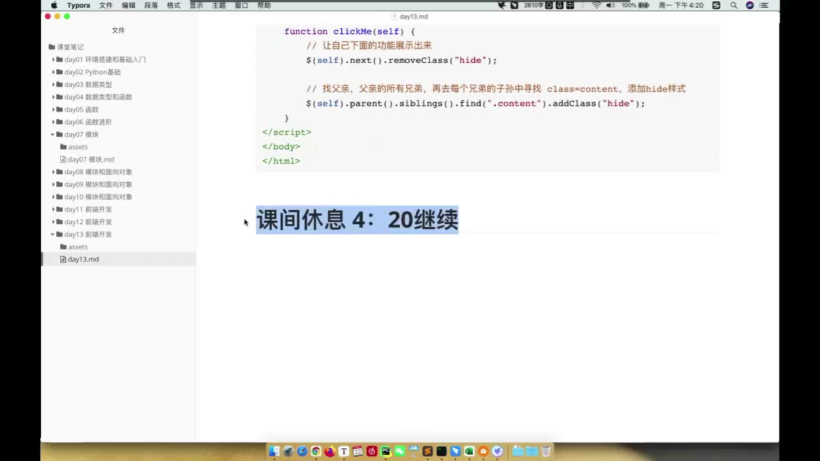Screen dimensions: 820x461
Task: Open Terminal icon in Dock
Action: tap(441, 451)
